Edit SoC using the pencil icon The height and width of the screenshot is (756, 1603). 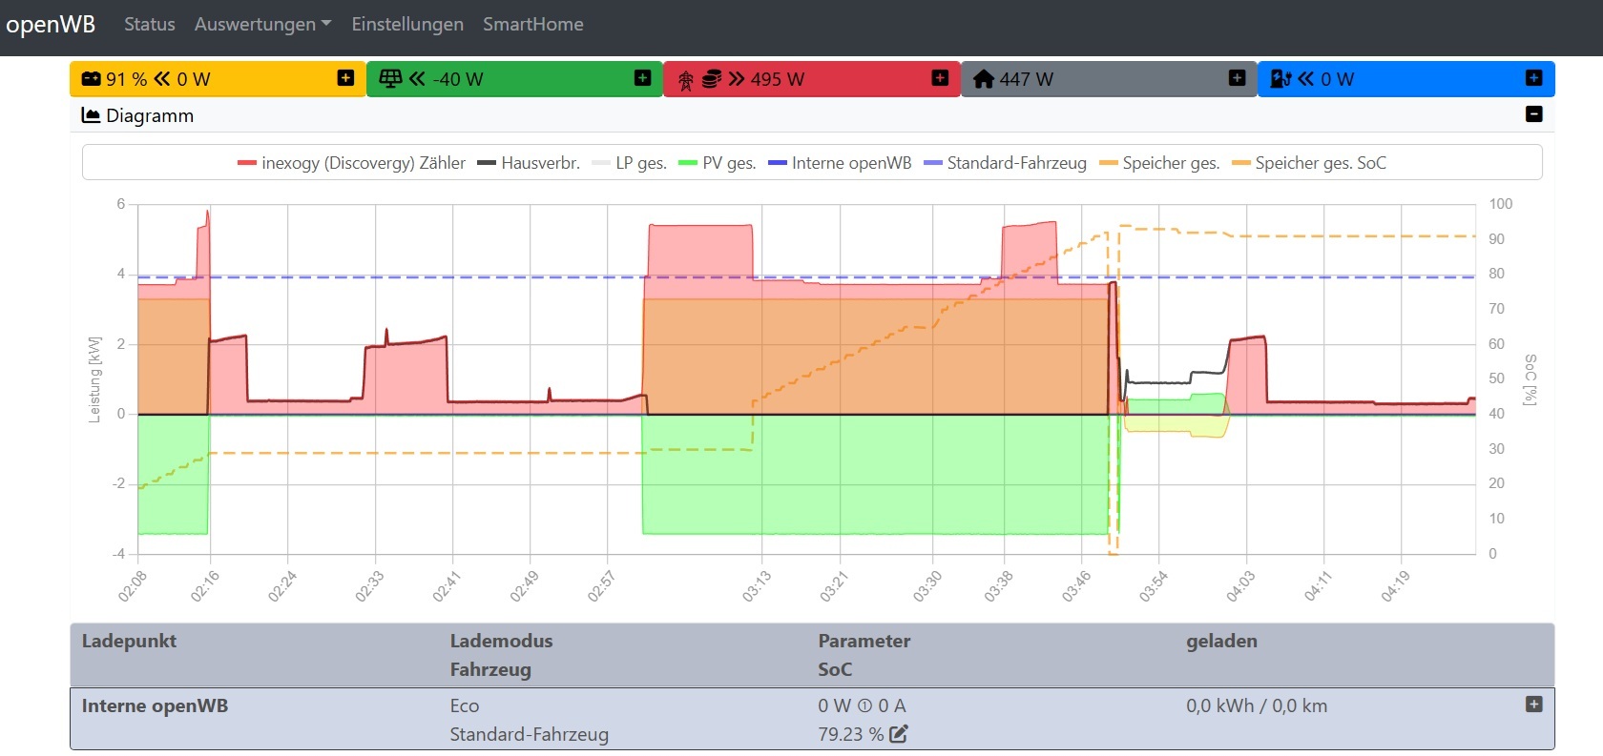tap(899, 734)
